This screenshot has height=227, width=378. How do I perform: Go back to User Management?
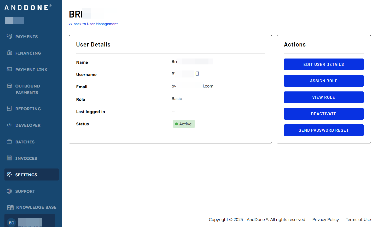(x=93, y=24)
